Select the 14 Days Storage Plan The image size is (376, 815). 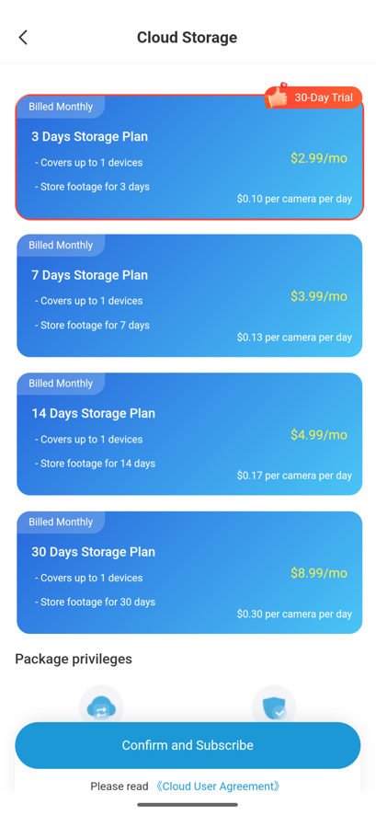189,433
